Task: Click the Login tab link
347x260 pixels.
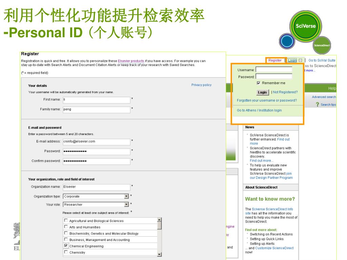Action: [292, 60]
